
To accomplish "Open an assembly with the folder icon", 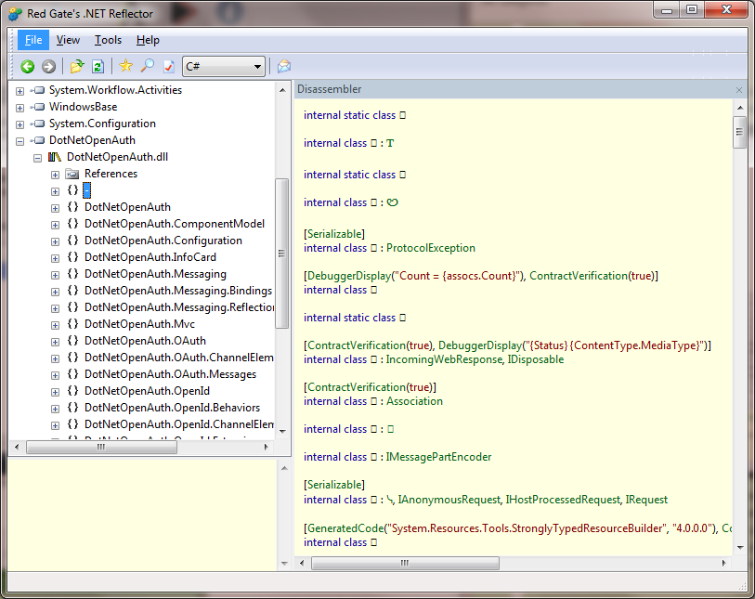I will [76, 67].
